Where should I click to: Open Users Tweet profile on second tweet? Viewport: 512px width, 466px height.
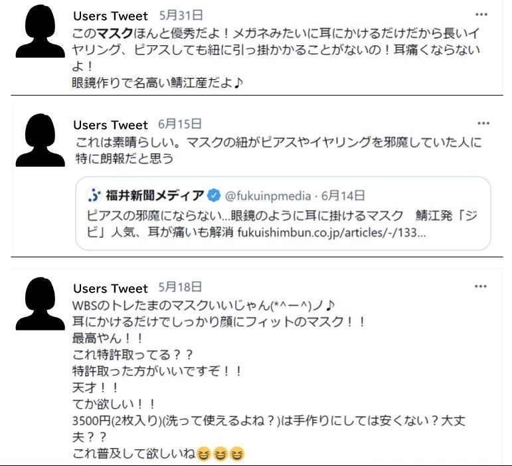pos(110,125)
